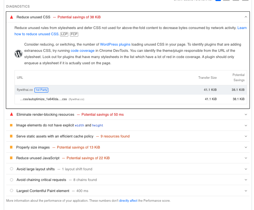Click the orange square next to Properly size images
The image size is (254, 210).
point(11,147)
